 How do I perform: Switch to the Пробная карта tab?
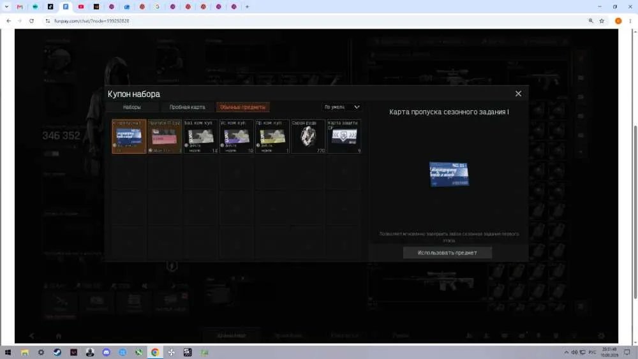pos(187,107)
